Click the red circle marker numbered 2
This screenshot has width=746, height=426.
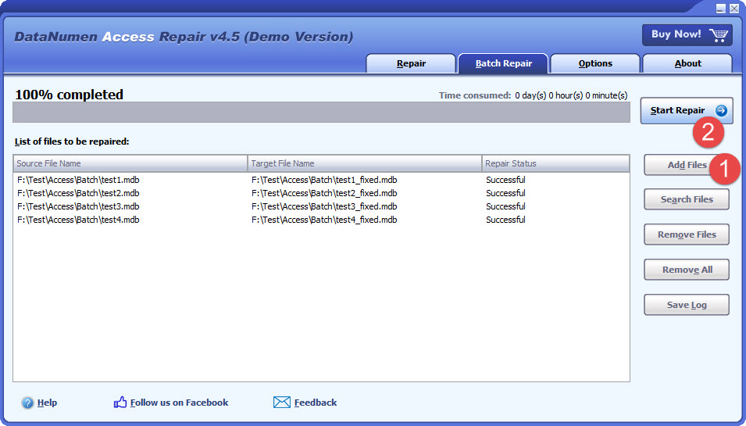pyautogui.click(x=708, y=131)
